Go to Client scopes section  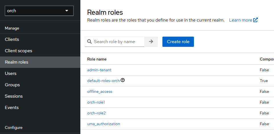tap(18, 51)
